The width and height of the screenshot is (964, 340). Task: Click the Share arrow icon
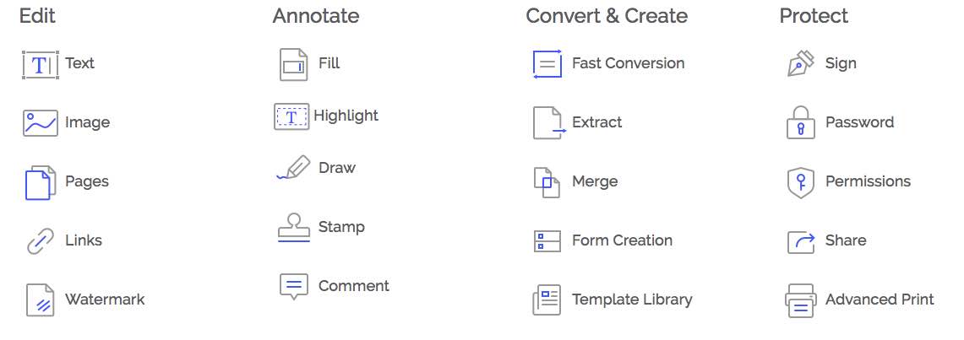point(800,241)
